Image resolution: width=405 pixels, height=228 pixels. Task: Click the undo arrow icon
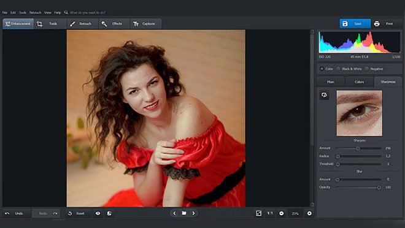(x=7, y=213)
